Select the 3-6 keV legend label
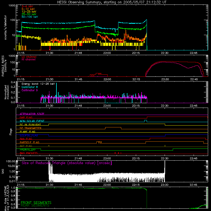This screenshot has height=211, width=211. pos(27,6)
